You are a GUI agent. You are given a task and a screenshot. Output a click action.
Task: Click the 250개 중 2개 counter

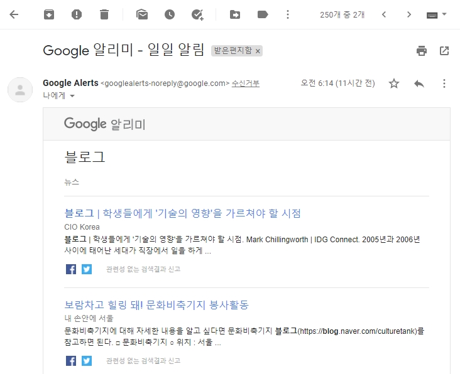[342, 14]
